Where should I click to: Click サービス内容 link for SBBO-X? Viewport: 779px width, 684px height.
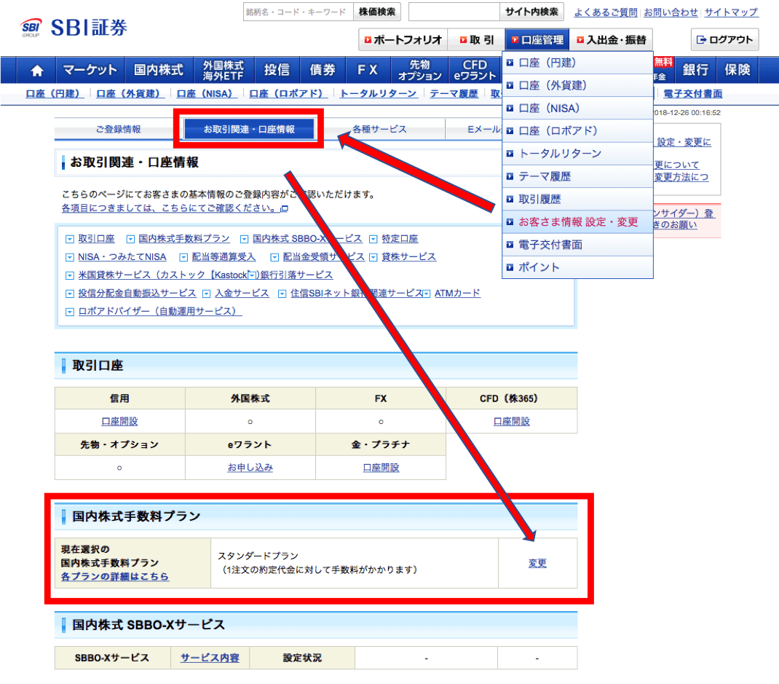coord(210,658)
